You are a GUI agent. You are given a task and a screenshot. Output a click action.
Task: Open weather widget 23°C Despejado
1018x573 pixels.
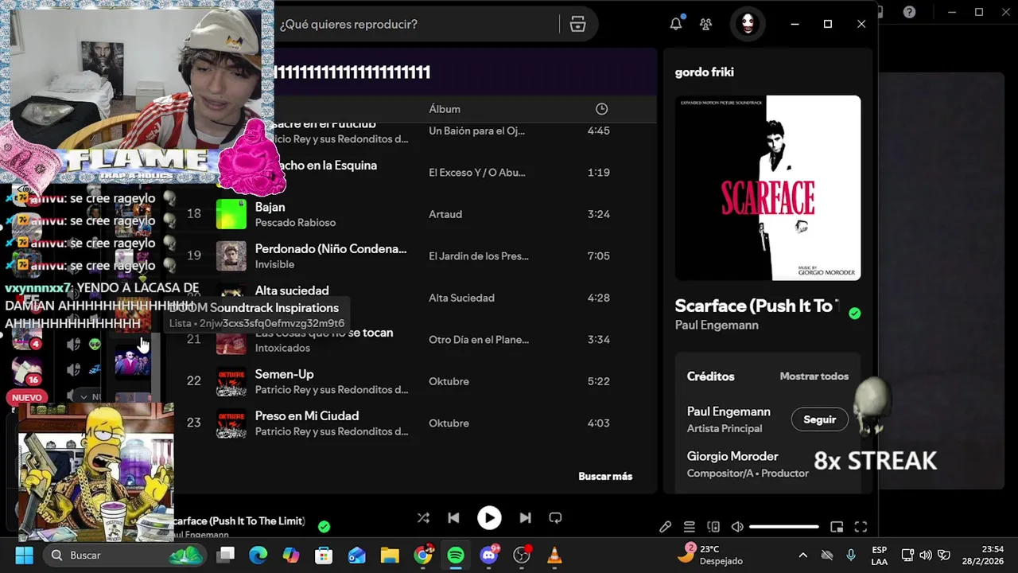coord(712,554)
